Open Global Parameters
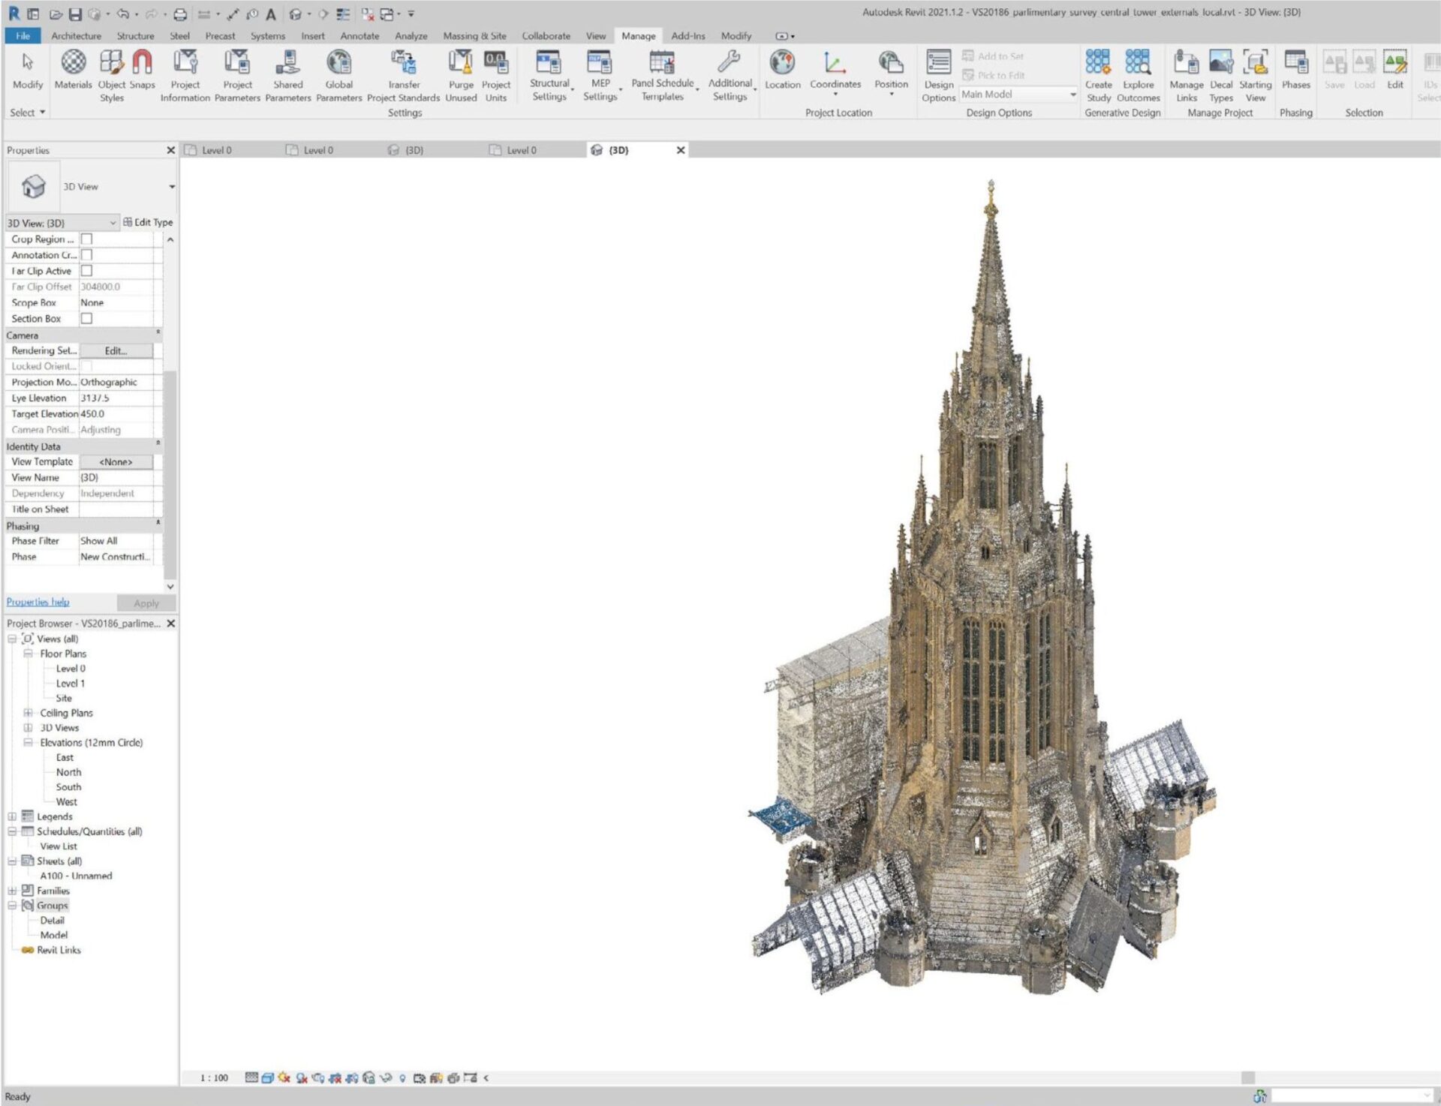The width and height of the screenshot is (1441, 1106). pos(339,76)
